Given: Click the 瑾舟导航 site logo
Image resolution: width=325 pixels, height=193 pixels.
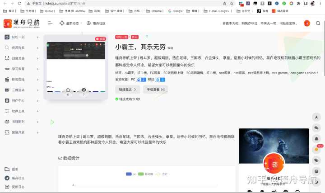Looking at the screenshot, I should [x=22, y=24].
